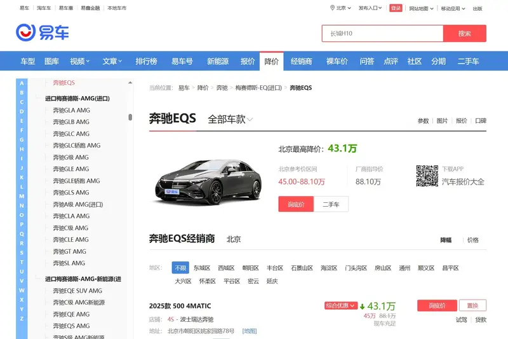
Task: Select the 昌平区 district filter
Action: pos(450,268)
